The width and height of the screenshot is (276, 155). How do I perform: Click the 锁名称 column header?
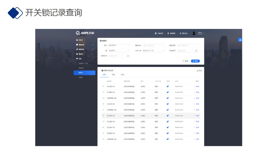pos(109,81)
